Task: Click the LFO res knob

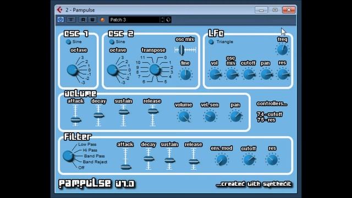Action: click(283, 74)
